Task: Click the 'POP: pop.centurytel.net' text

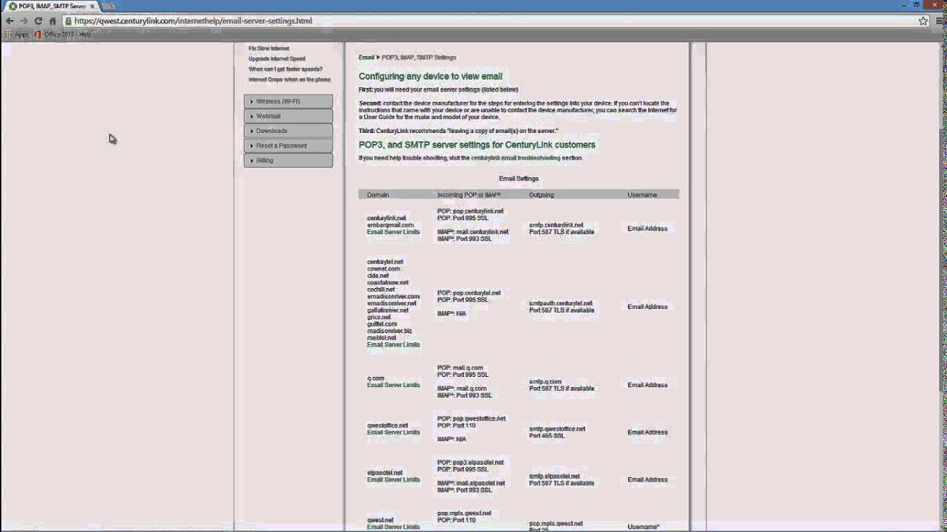Action: tap(469, 293)
